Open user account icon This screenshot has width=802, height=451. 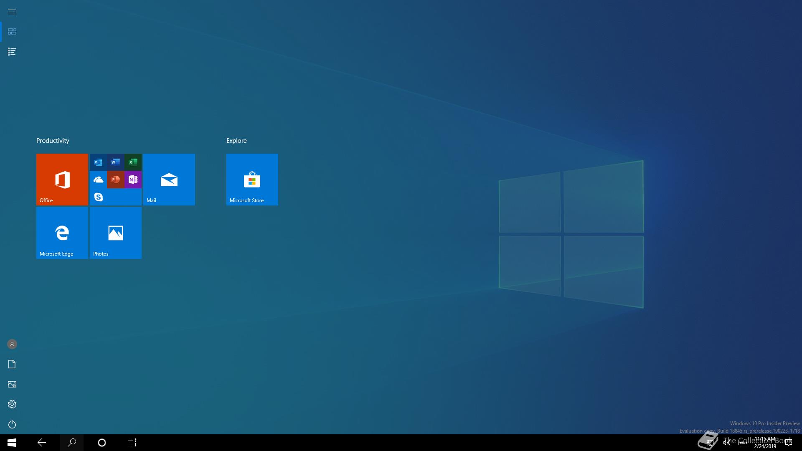point(12,344)
